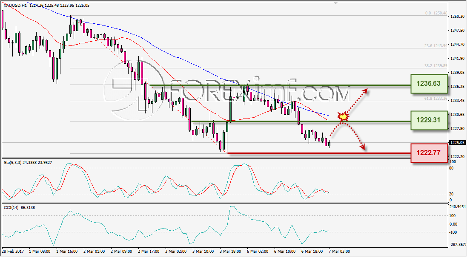Select Fibonacci label 38.2 1239.89

click(x=436, y=66)
